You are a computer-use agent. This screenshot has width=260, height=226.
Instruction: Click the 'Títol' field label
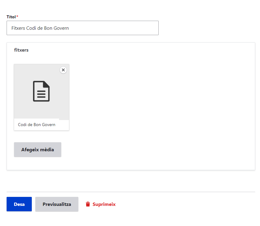[x=11, y=17]
